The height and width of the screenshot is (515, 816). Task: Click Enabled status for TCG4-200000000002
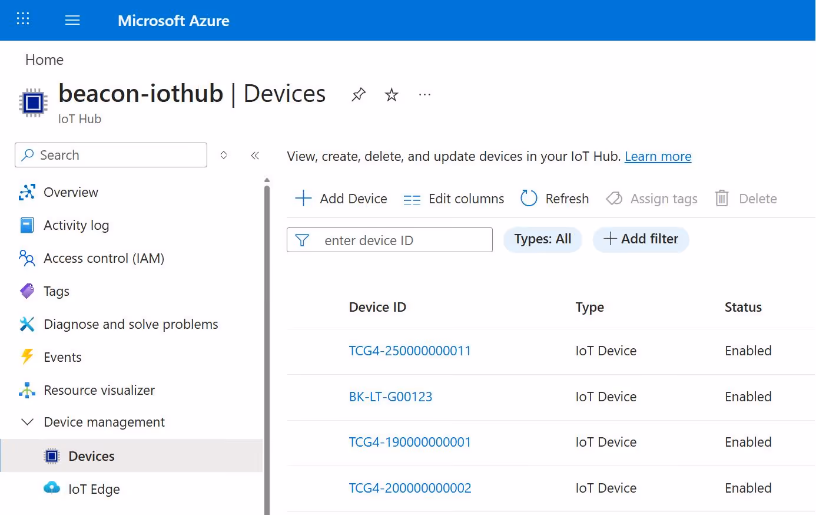(x=748, y=488)
